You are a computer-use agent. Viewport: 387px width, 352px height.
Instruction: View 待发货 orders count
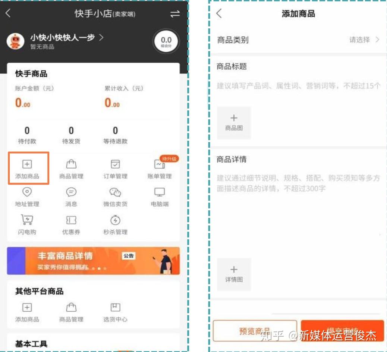pyautogui.click(x=71, y=135)
